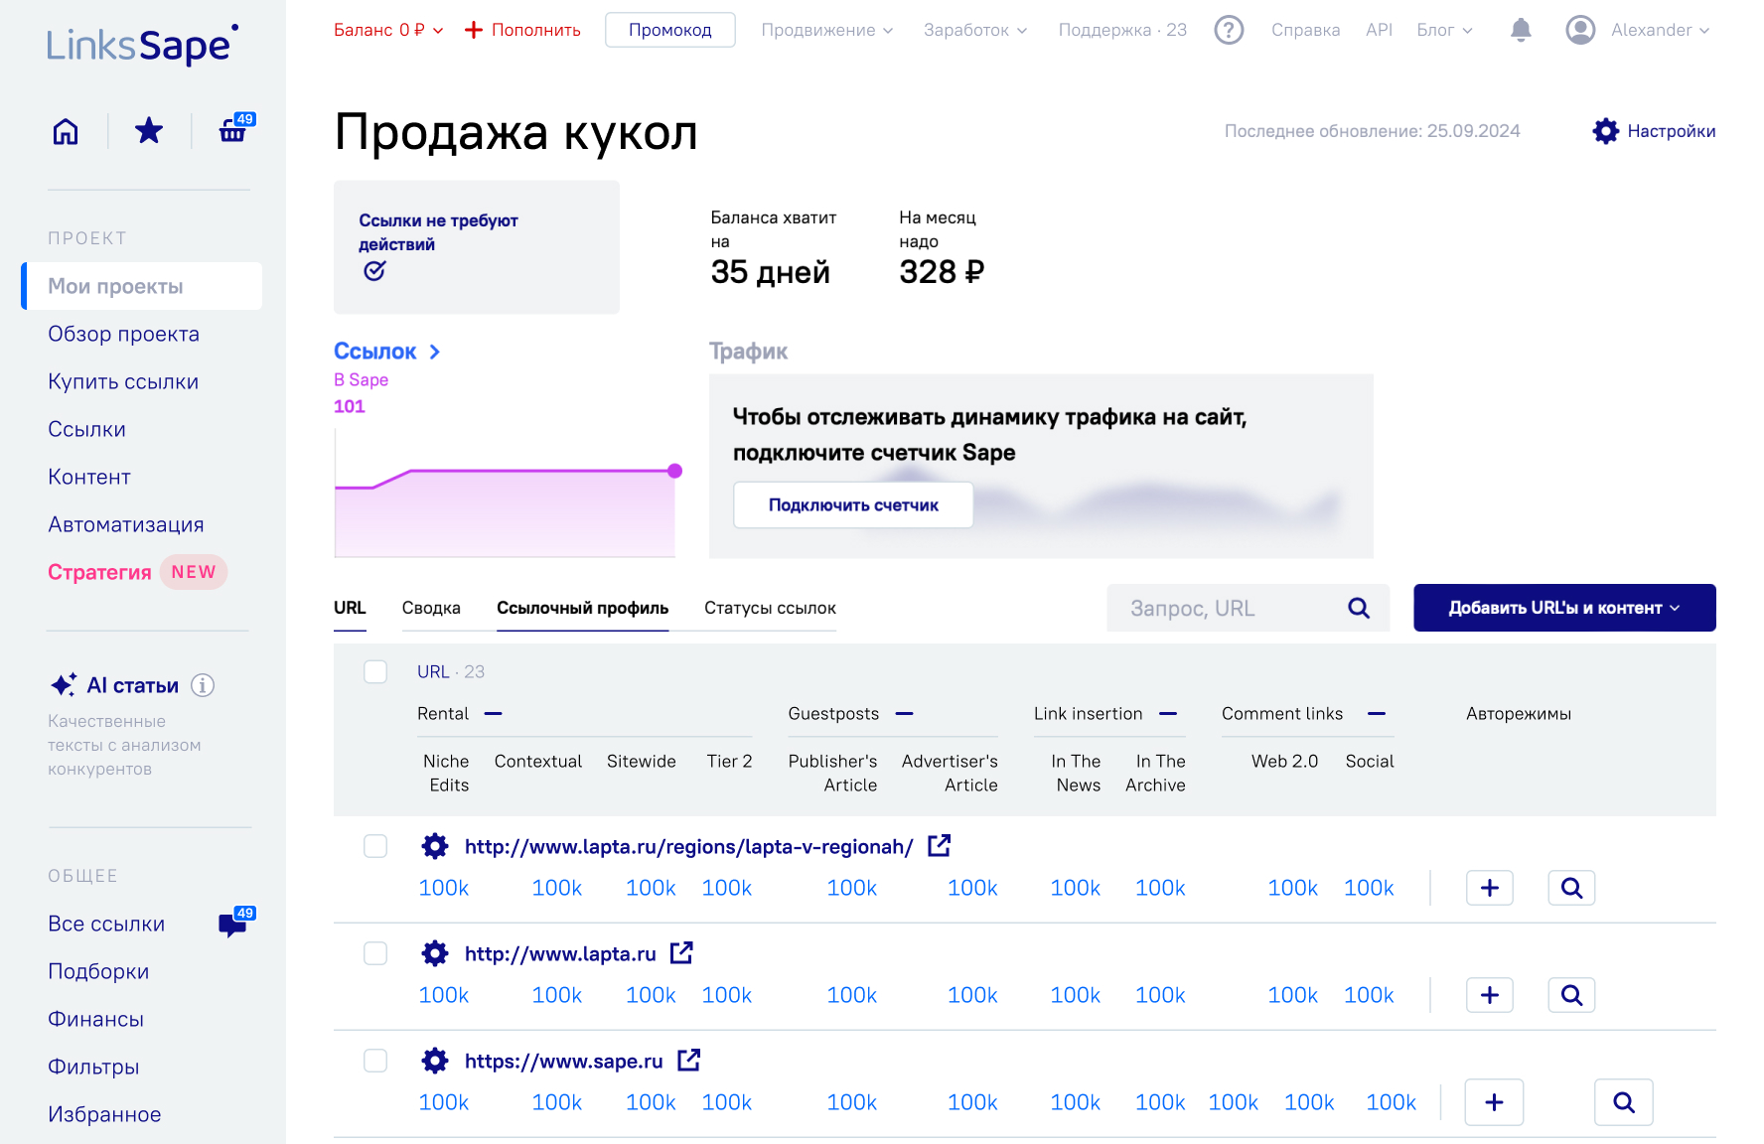Expand the Ссылок section chevron

coord(435,352)
